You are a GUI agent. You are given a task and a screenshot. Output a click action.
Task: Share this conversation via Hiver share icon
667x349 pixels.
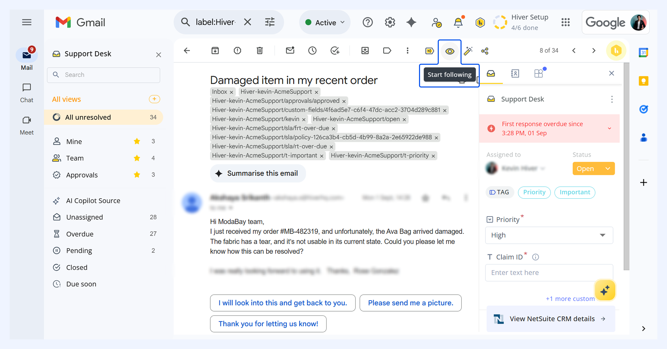485,51
